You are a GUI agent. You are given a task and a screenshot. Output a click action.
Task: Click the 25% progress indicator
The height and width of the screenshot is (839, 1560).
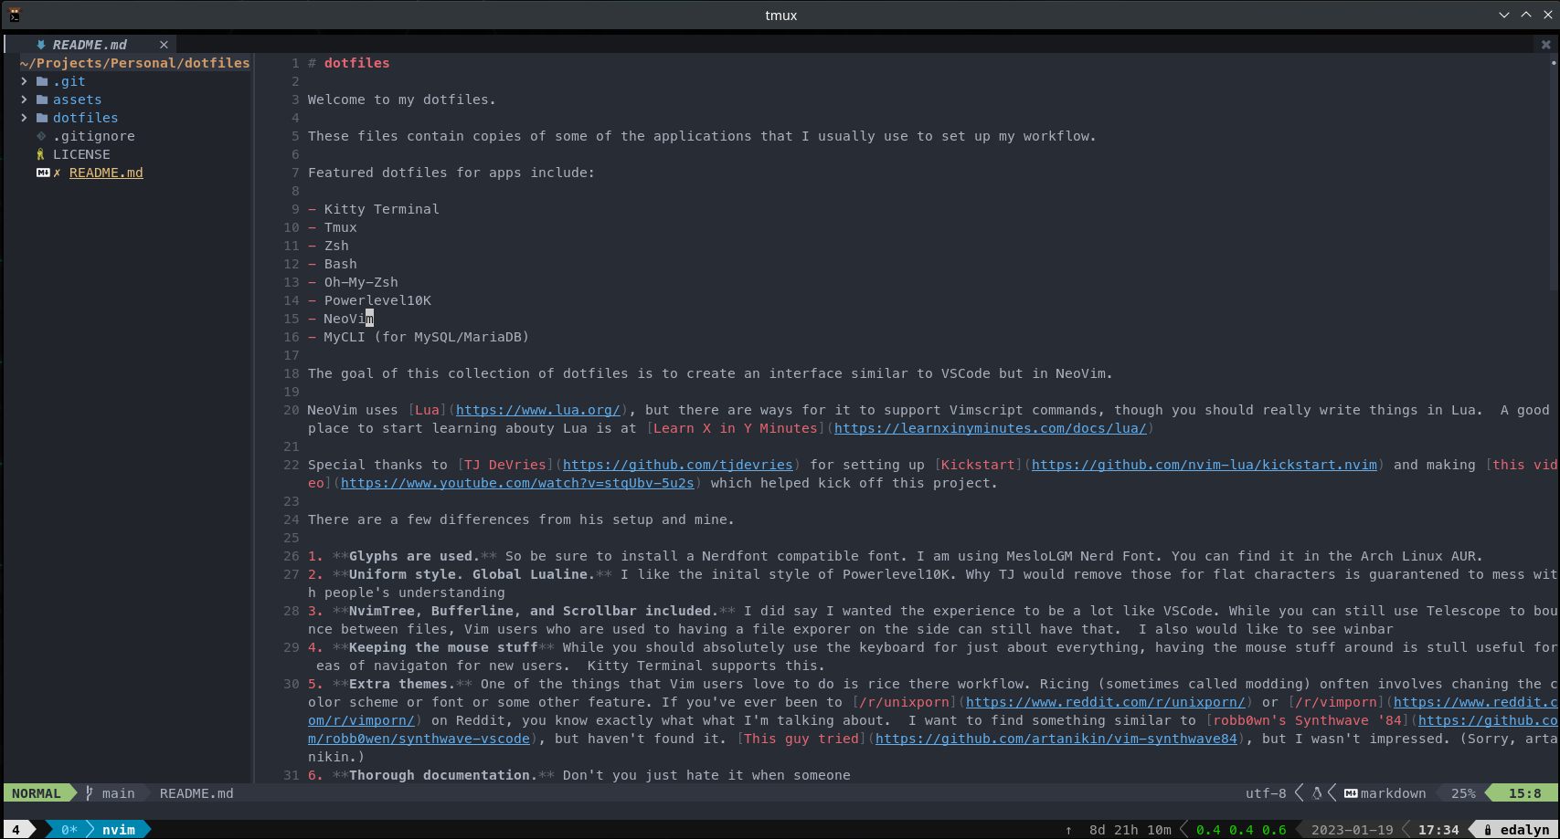(1463, 793)
